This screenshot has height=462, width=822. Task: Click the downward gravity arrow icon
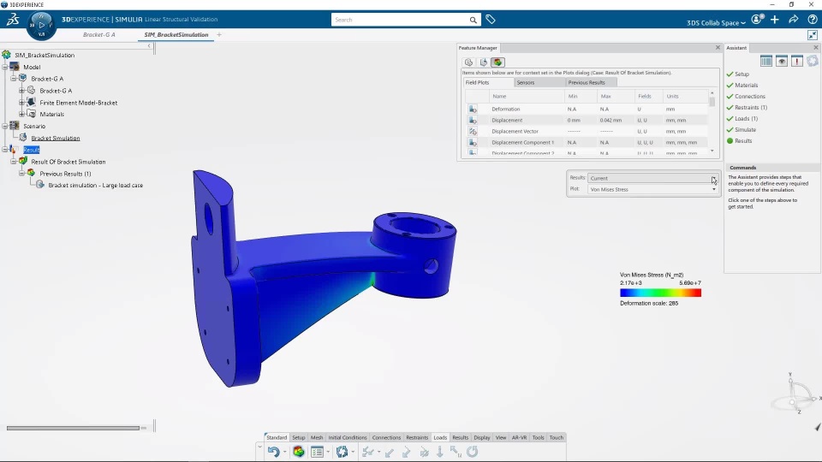point(440,452)
